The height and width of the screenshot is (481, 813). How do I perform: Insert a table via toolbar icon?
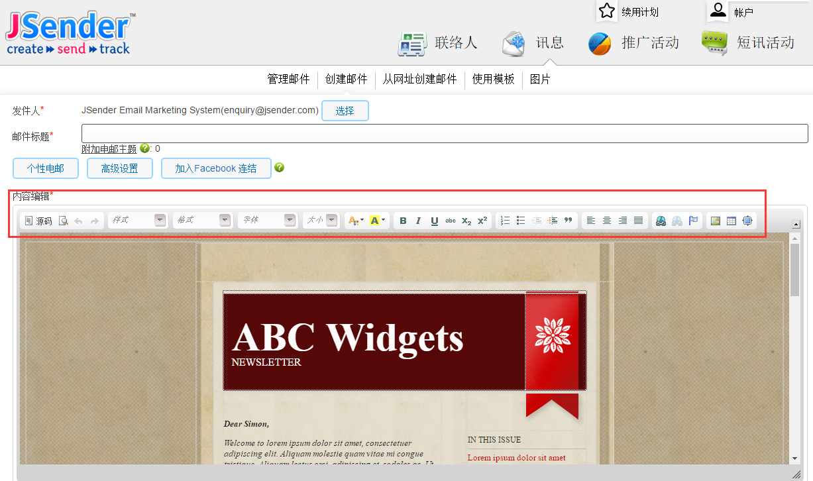point(732,221)
